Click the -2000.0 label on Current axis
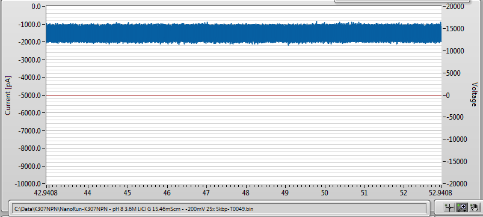 click(29, 42)
